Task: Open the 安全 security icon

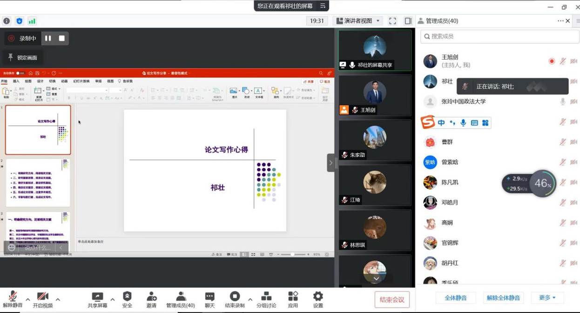Action: (x=127, y=299)
